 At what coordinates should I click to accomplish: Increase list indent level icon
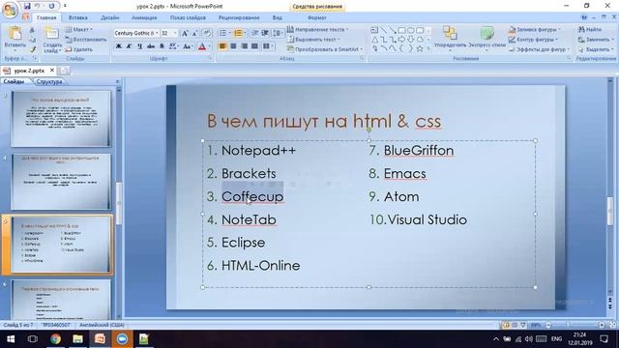tap(265, 34)
